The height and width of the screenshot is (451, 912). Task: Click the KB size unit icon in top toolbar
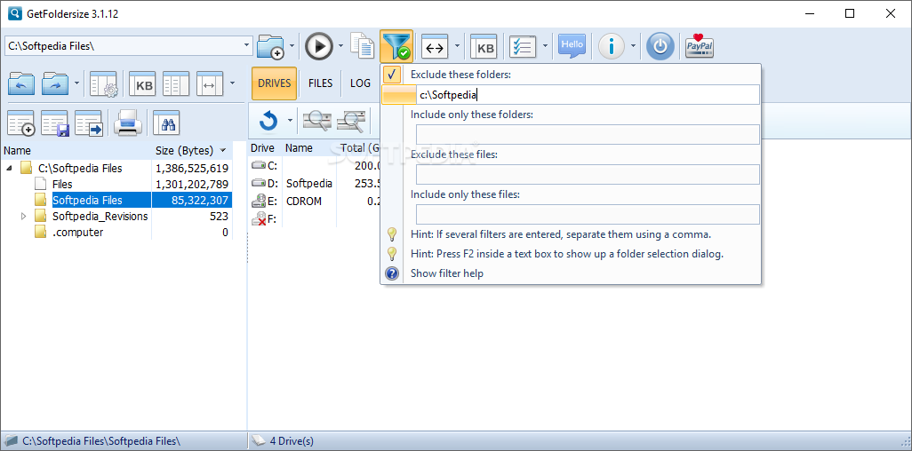click(x=485, y=46)
